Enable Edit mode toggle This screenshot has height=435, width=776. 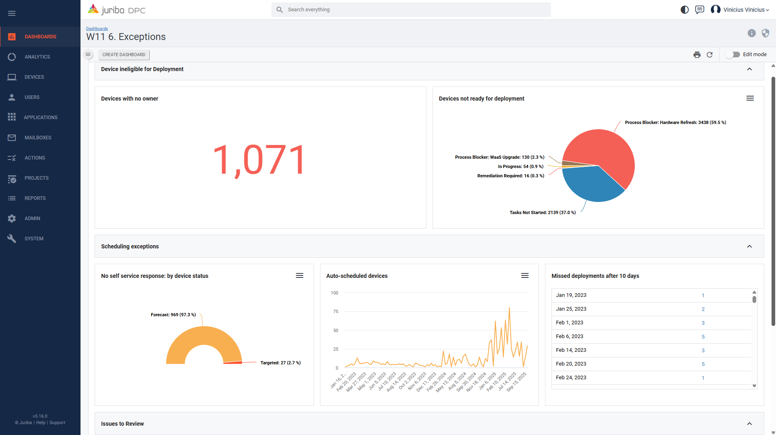(733, 55)
